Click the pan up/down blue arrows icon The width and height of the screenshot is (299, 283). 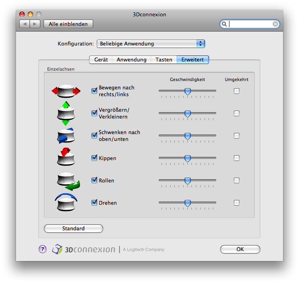[66, 136]
